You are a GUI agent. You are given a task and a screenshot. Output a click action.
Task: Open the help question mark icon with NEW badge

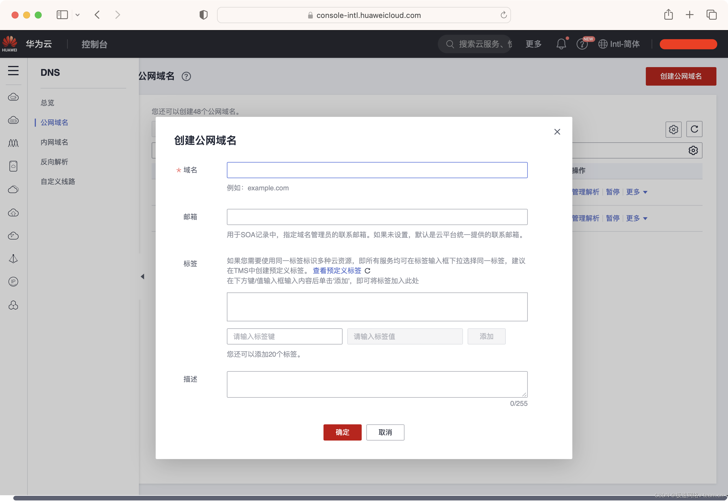pyautogui.click(x=582, y=44)
